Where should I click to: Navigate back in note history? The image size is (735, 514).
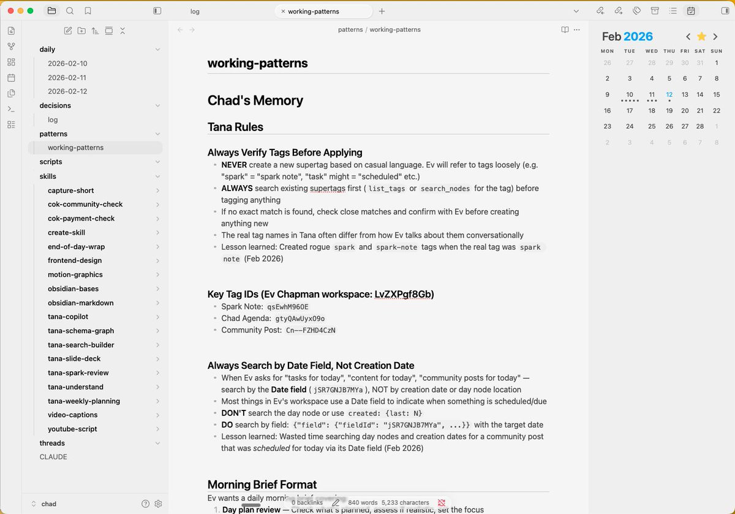pyautogui.click(x=180, y=29)
